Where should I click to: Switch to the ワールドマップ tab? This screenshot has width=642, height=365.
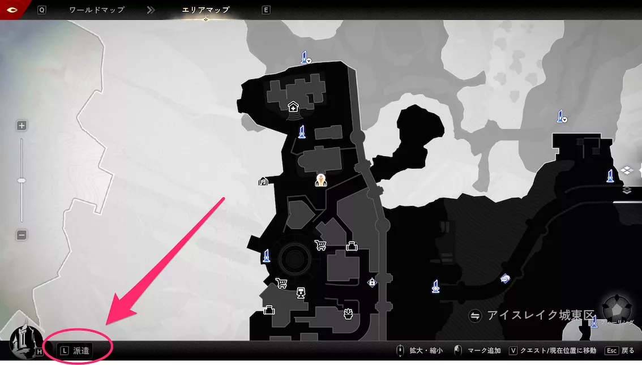click(96, 10)
